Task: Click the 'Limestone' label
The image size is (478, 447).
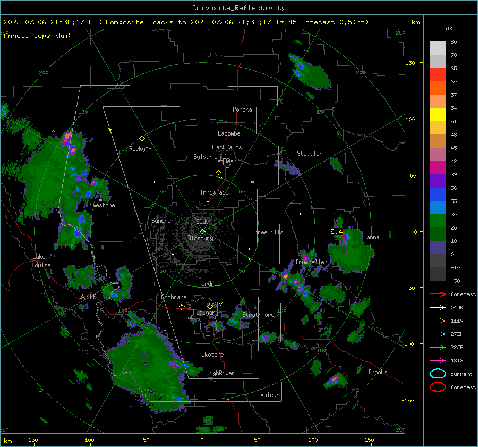Action: pyautogui.click(x=100, y=205)
